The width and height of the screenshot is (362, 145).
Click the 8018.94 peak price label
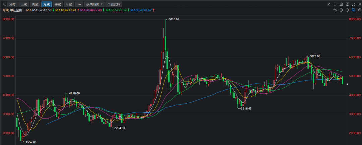(x=174, y=20)
